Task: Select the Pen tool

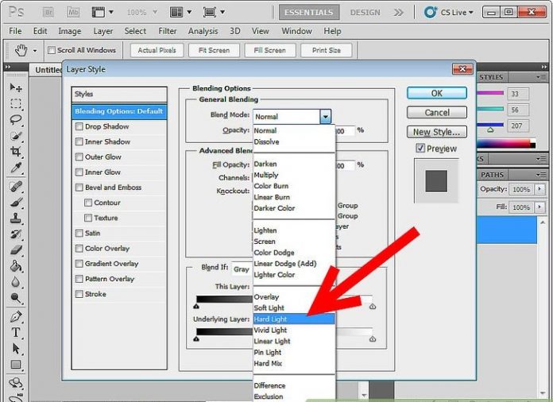Action: [x=15, y=316]
